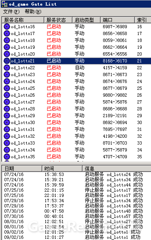Viewport: 151px width, 240px height.
Task: Click 已启动 status of od_lotto17
Action: point(54,33)
